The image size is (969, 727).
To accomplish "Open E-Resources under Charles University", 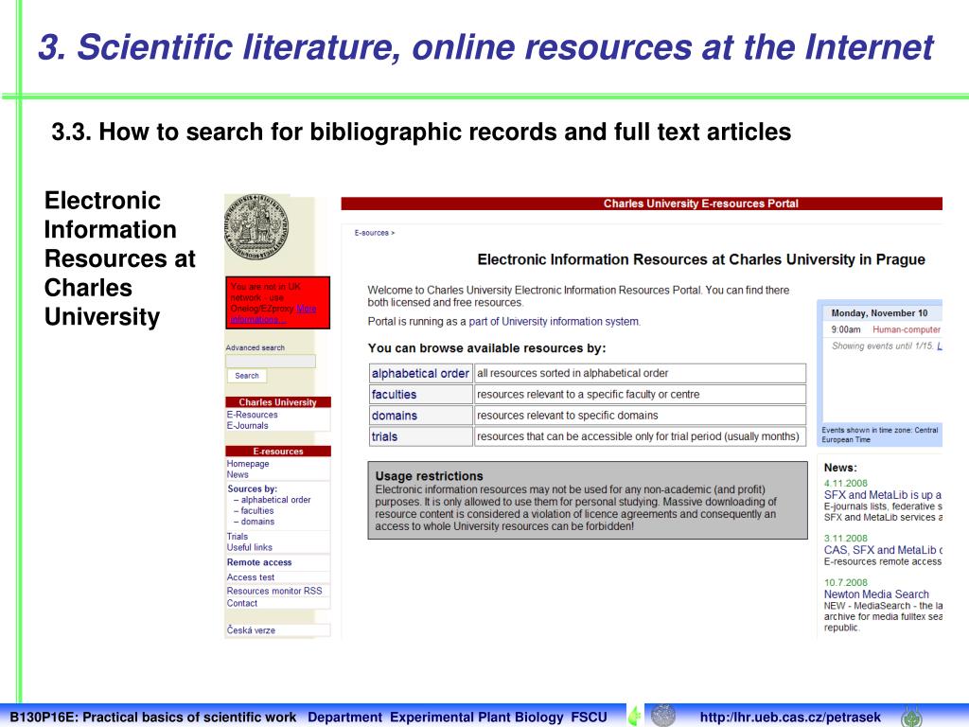I will 252,415.
